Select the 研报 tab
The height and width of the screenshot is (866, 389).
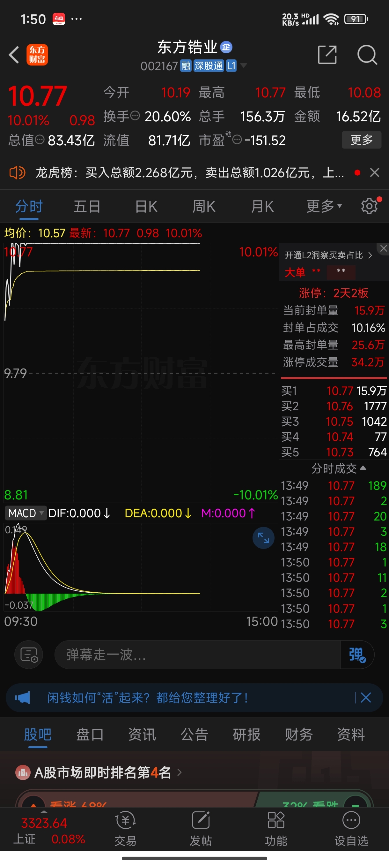[x=247, y=735]
